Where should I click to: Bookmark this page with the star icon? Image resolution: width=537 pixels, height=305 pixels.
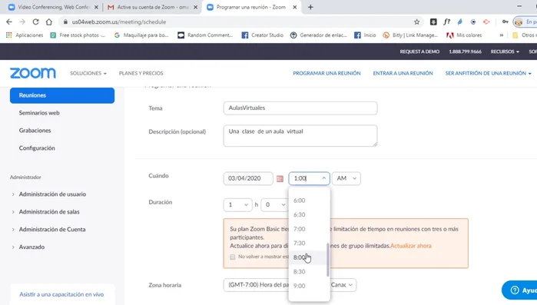[417, 22]
